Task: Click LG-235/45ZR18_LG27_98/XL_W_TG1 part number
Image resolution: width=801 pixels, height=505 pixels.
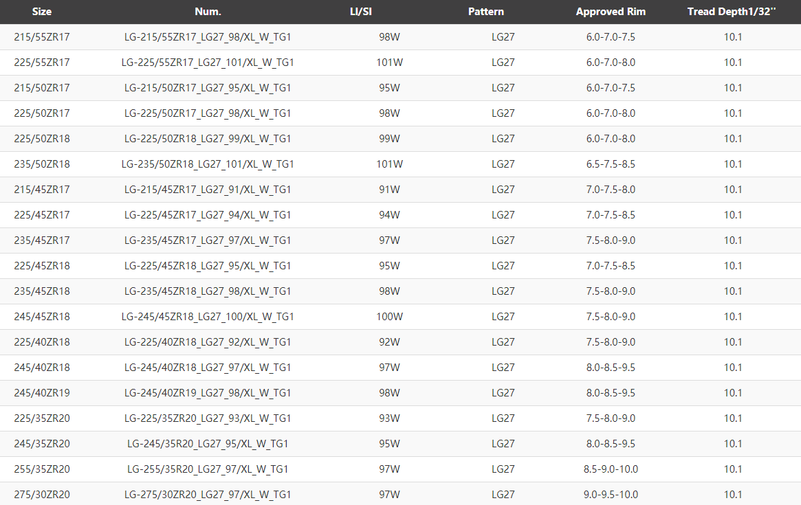Action: (x=208, y=291)
